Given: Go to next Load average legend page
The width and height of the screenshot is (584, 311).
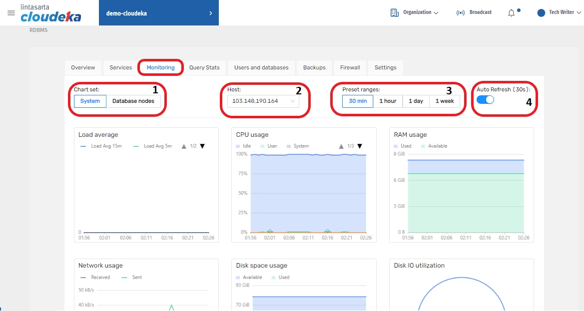Looking at the screenshot, I should pos(202,146).
